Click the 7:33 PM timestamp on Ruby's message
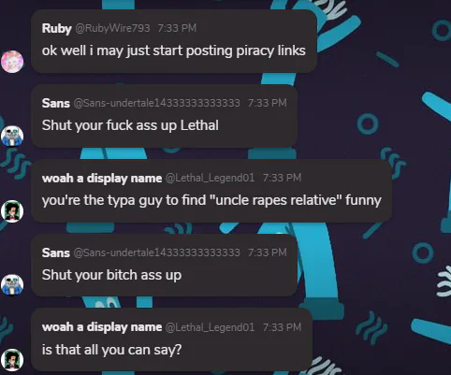The width and height of the screenshot is (451, 375). 177,28
